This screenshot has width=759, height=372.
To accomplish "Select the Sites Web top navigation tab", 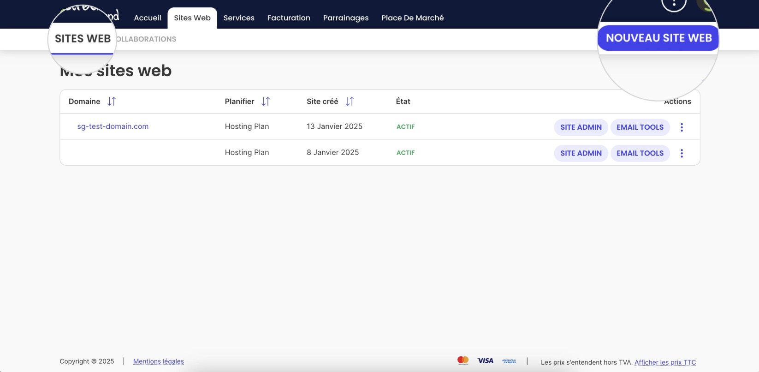I will point(192,18).
